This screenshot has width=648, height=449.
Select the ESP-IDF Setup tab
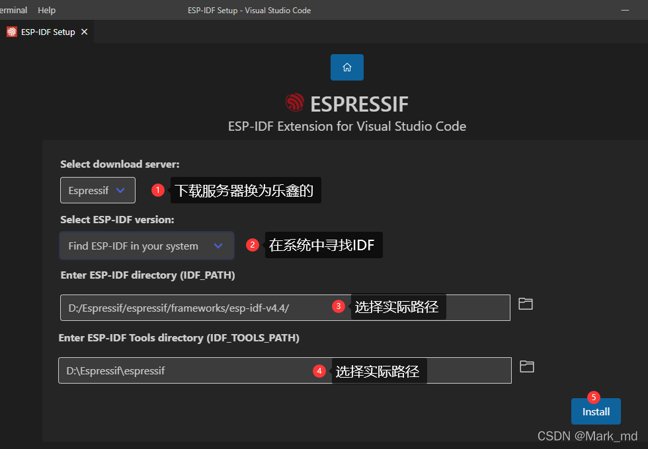(x=47, y=32)
